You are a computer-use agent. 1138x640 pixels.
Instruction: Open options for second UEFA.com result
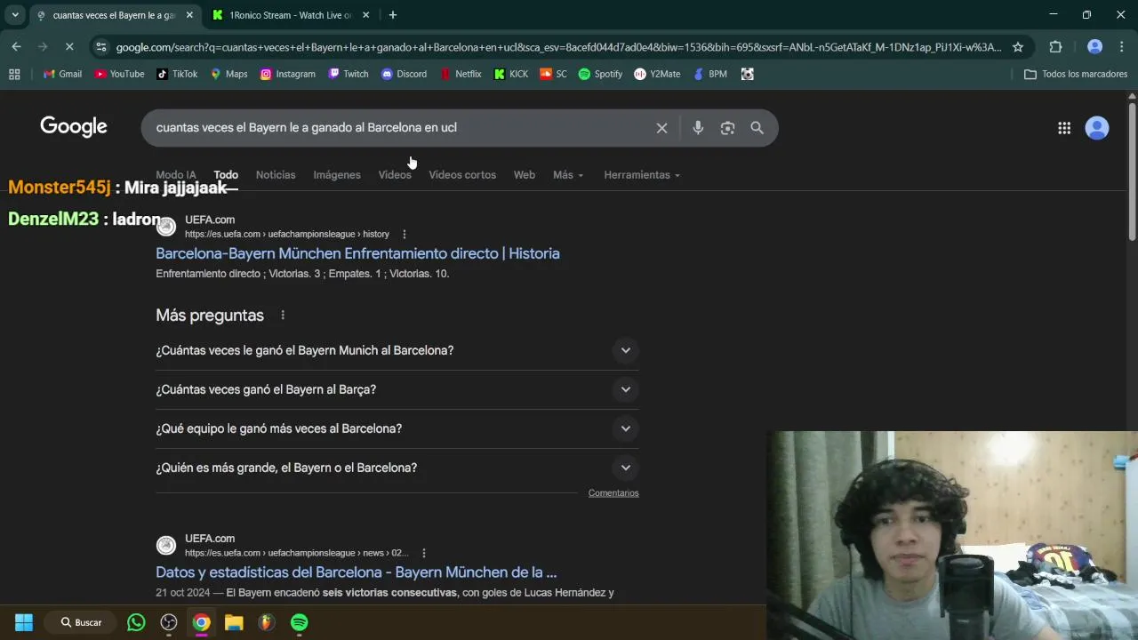(423, 553)
